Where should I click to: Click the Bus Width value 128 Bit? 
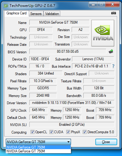(99, 88)
